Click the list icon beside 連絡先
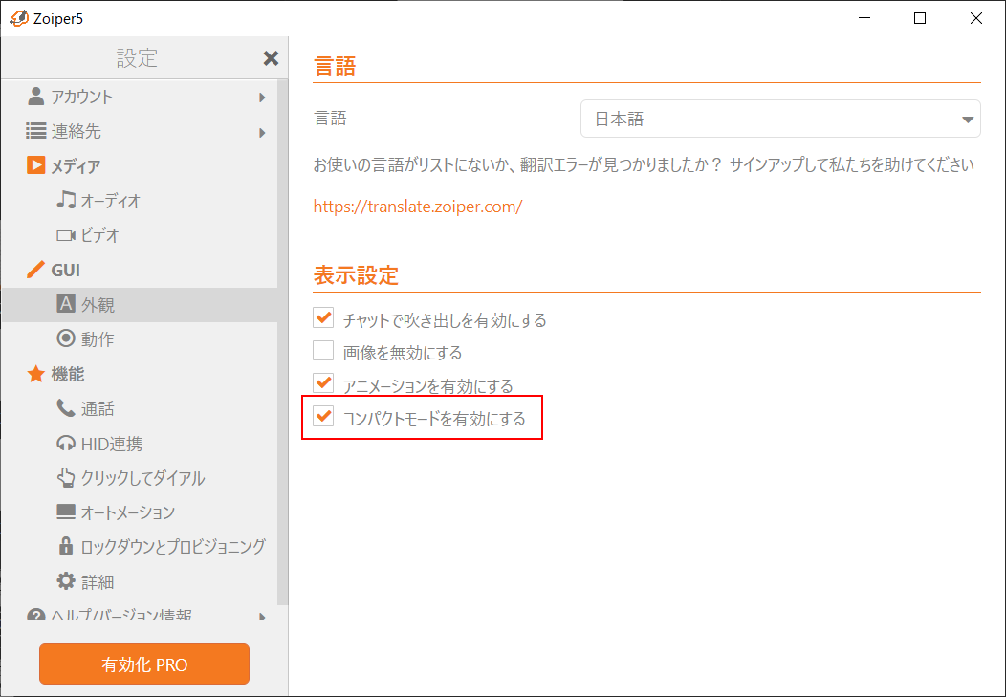The height and width of the screenshot is (697, 1006). click(x=36, y=131)
